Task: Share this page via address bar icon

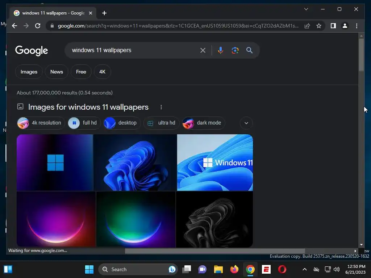Action: point(307,26)
